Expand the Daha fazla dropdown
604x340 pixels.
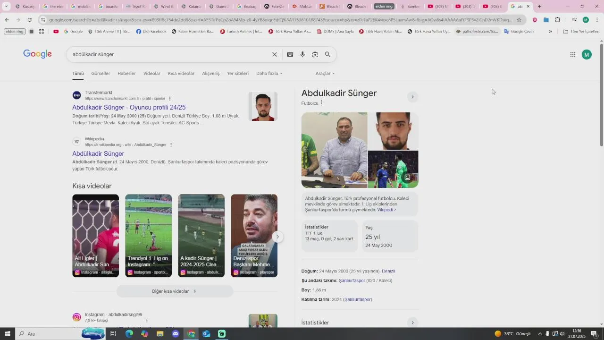[269, 73]
